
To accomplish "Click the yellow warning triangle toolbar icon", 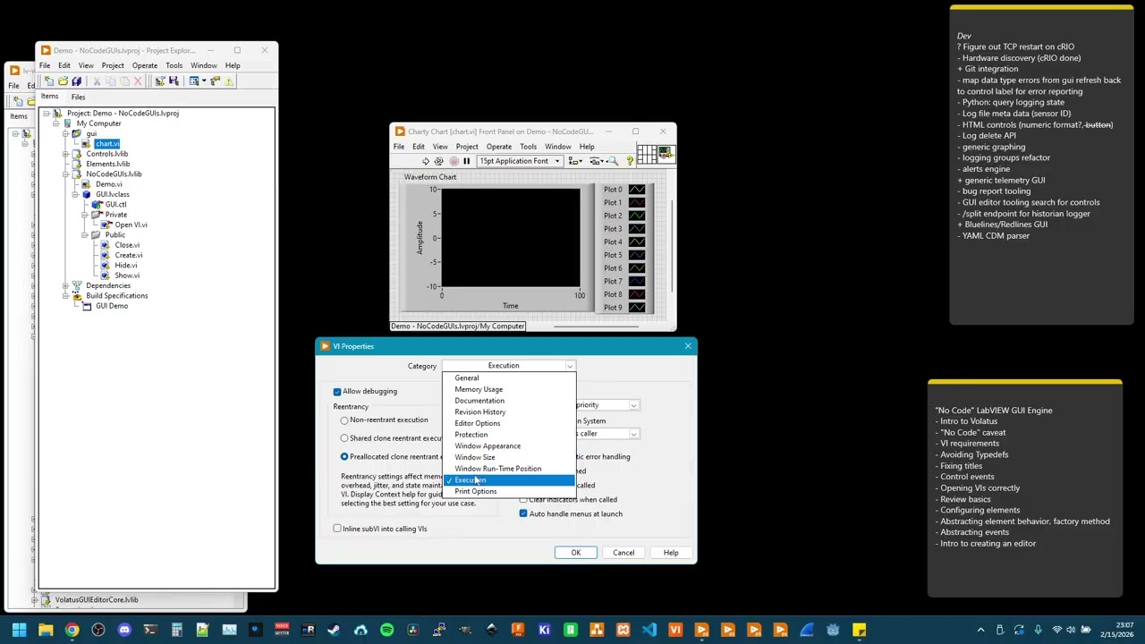I will coord(229,81).
